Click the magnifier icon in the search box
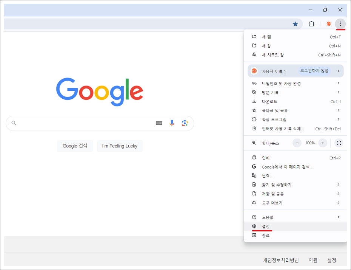Viewport: 351px width, 270px height. pyautogui.click(x=14, y=123)
